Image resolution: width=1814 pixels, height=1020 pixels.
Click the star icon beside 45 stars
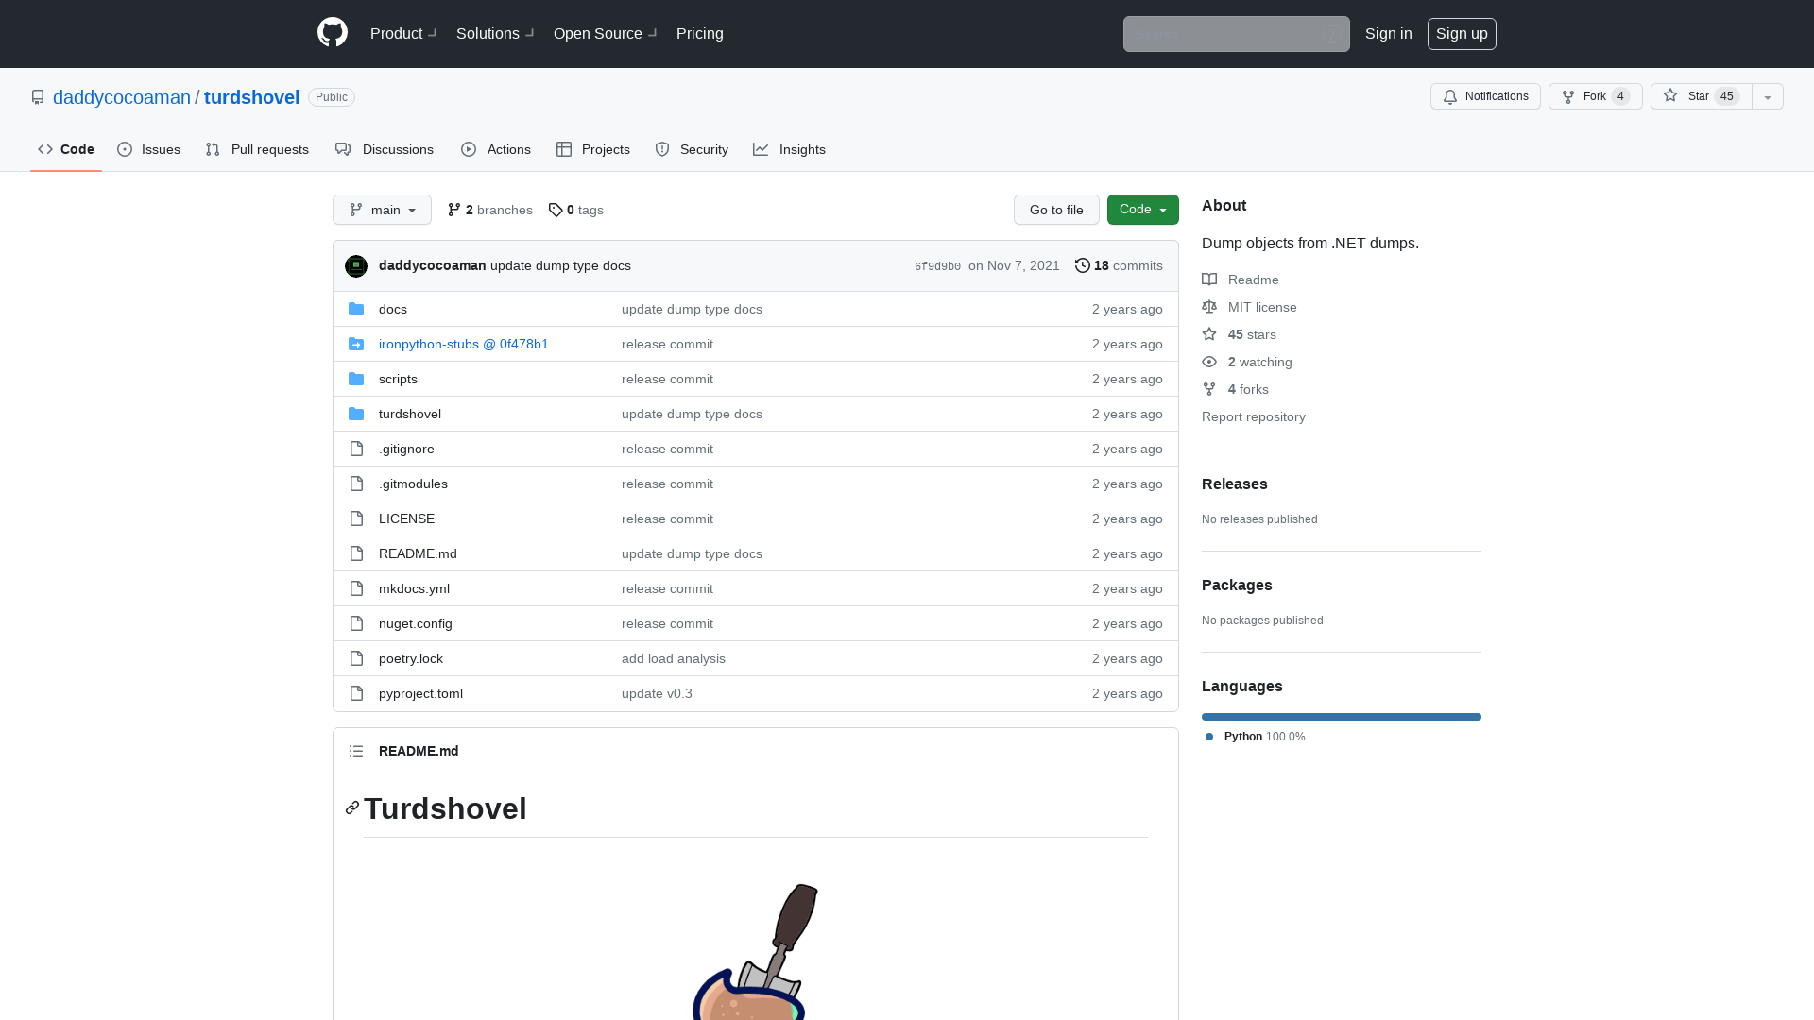click(1209, 334)
